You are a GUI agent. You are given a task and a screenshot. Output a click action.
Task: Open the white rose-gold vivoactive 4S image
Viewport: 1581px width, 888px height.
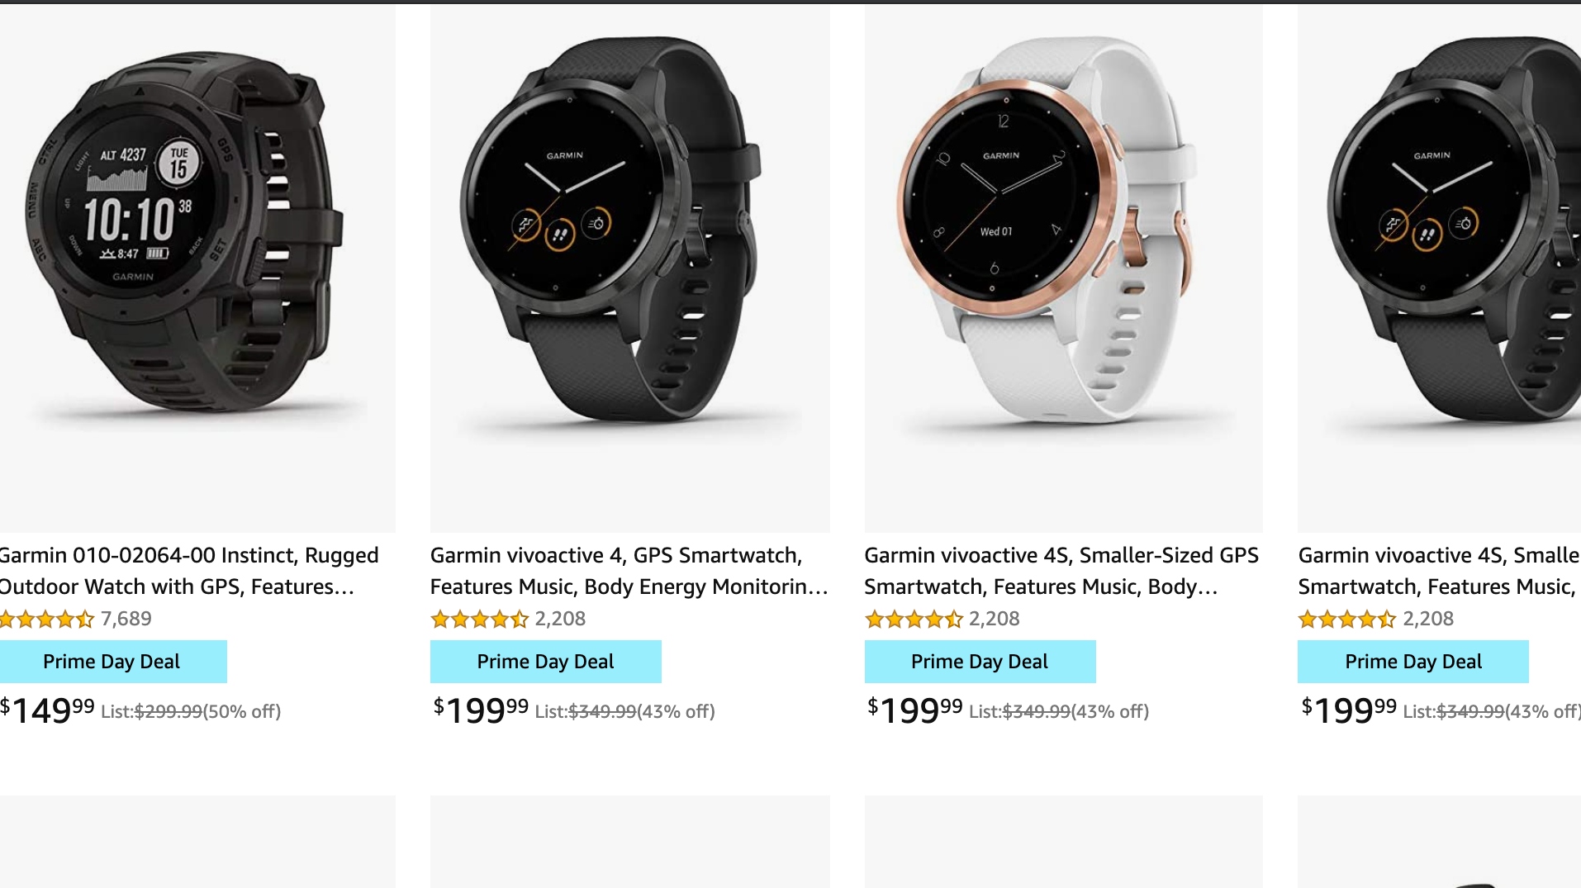(1063, 268)
